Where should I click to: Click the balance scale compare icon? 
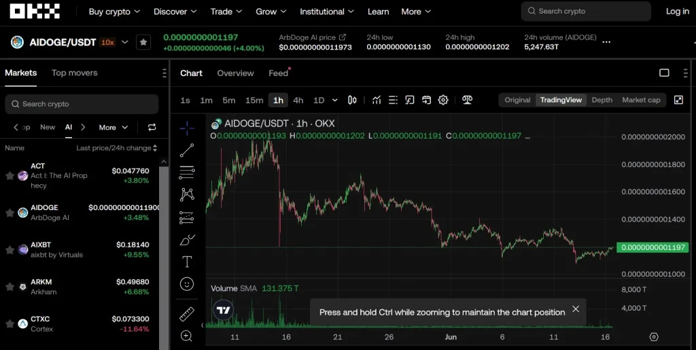[x=467, y=100]
